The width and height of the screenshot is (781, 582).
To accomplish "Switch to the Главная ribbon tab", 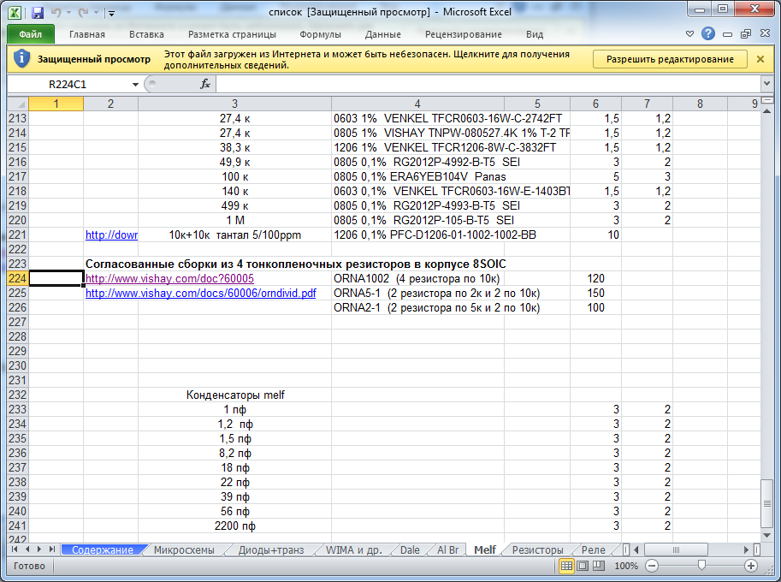I will tap(87, 34).
